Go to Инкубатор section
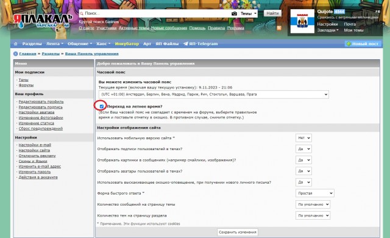390x238 pixels. 127,44
